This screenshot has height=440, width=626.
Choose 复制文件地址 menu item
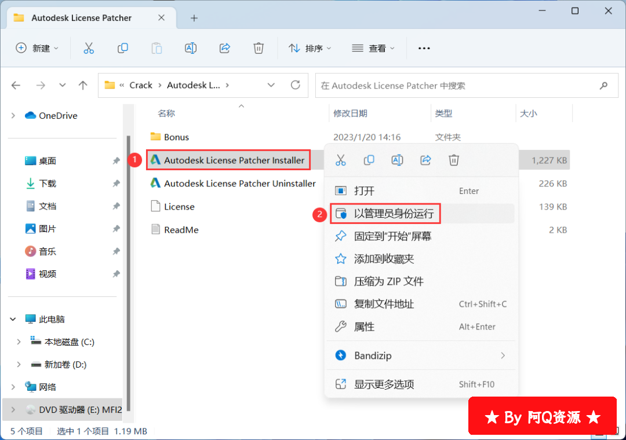[421, 304]
